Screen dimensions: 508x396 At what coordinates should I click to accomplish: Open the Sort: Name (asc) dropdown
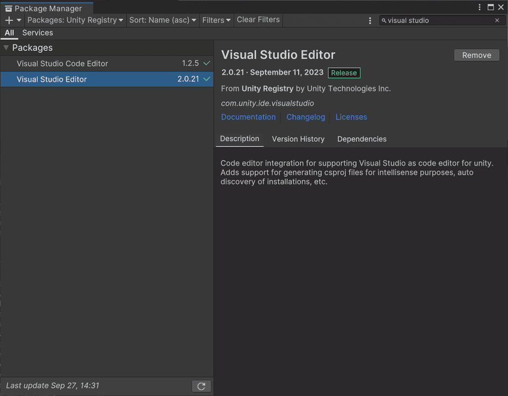[162, 19]
